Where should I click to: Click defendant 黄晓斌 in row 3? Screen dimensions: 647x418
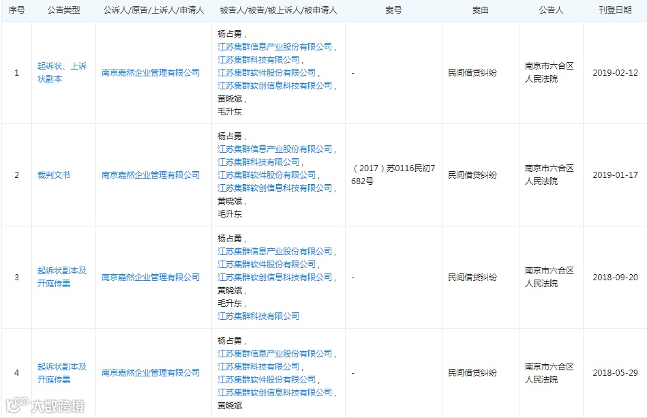[x=230, y=290]
